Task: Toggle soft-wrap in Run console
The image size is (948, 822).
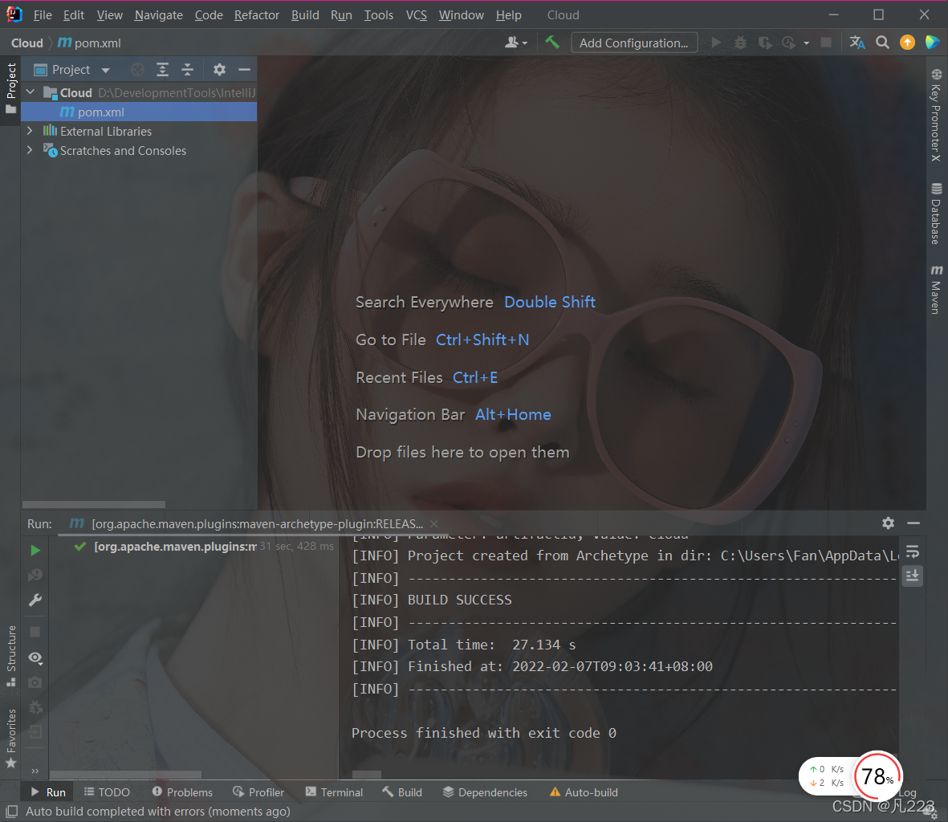Action: point(913,551)
